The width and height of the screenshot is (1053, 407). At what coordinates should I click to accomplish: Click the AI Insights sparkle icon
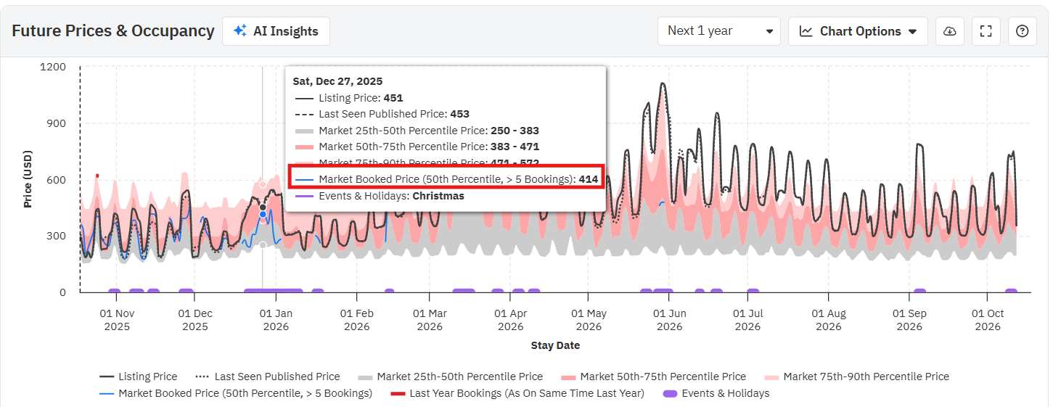239,31
